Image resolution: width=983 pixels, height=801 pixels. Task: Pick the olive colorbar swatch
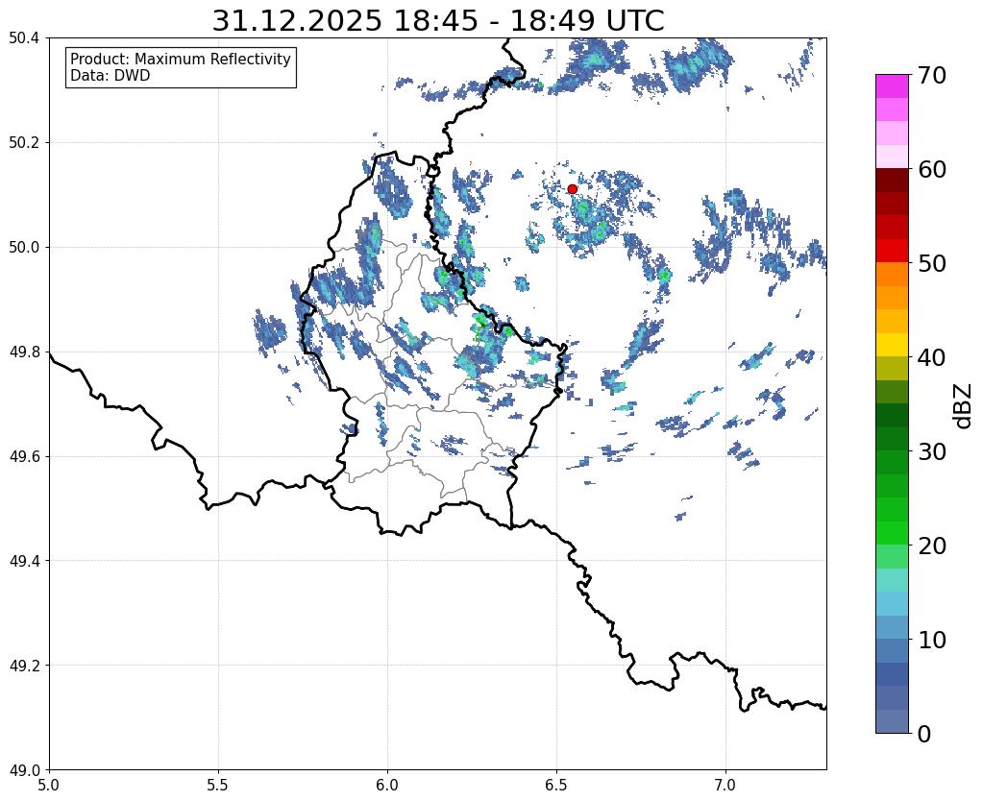(892, 369)
